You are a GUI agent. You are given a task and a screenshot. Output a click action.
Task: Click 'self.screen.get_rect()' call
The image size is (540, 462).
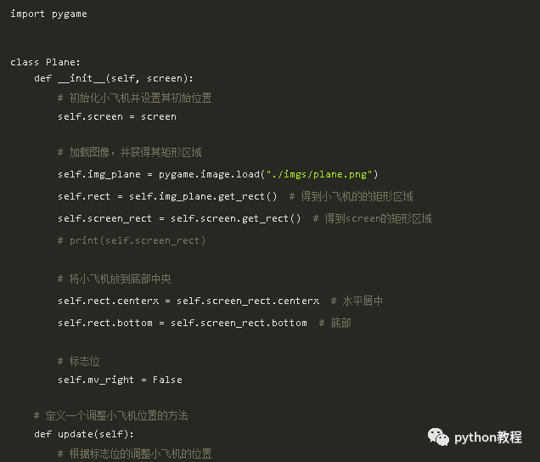[235, 218]
